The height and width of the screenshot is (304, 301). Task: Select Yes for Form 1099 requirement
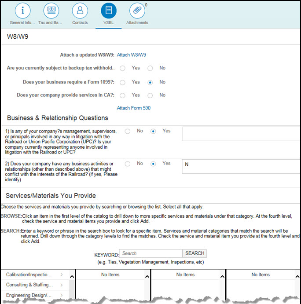(122, 82)
